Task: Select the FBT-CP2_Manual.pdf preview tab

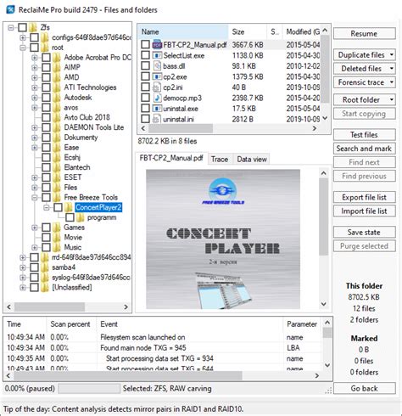Action: click(171, 158)
